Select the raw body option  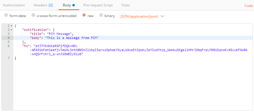84,15
